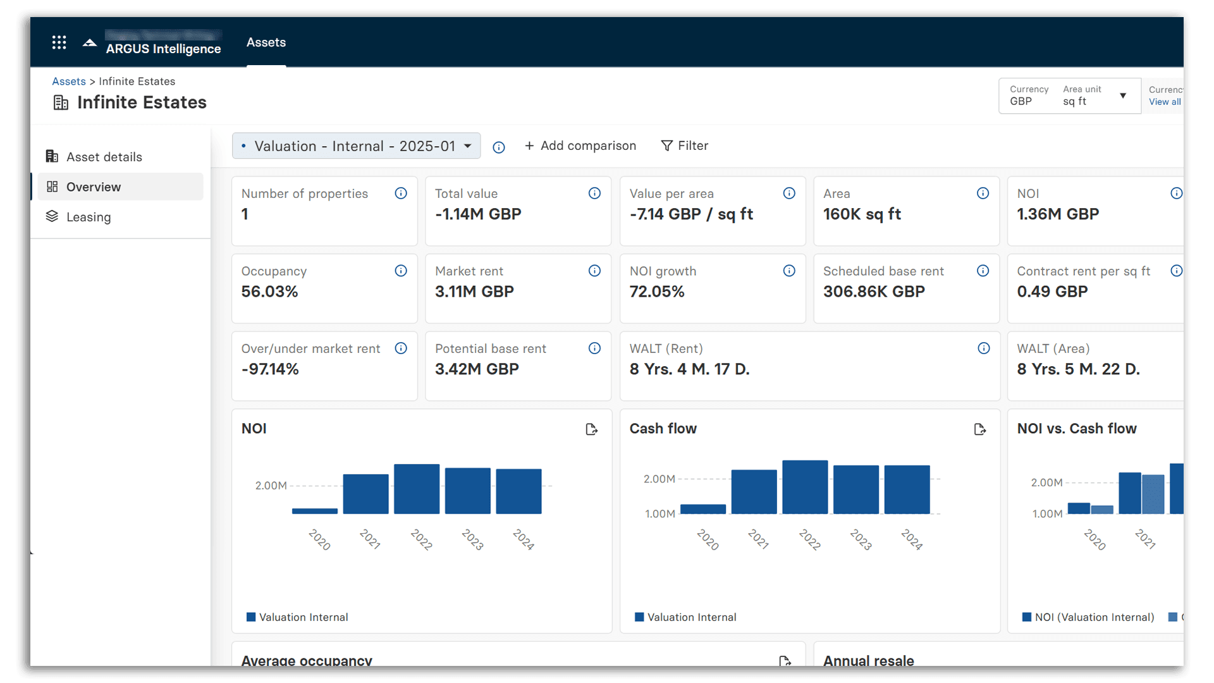The height and width of the screenshot is (683, 1214).
Task: Select Leasing in the sidebar menu
Action: (89, 216)
